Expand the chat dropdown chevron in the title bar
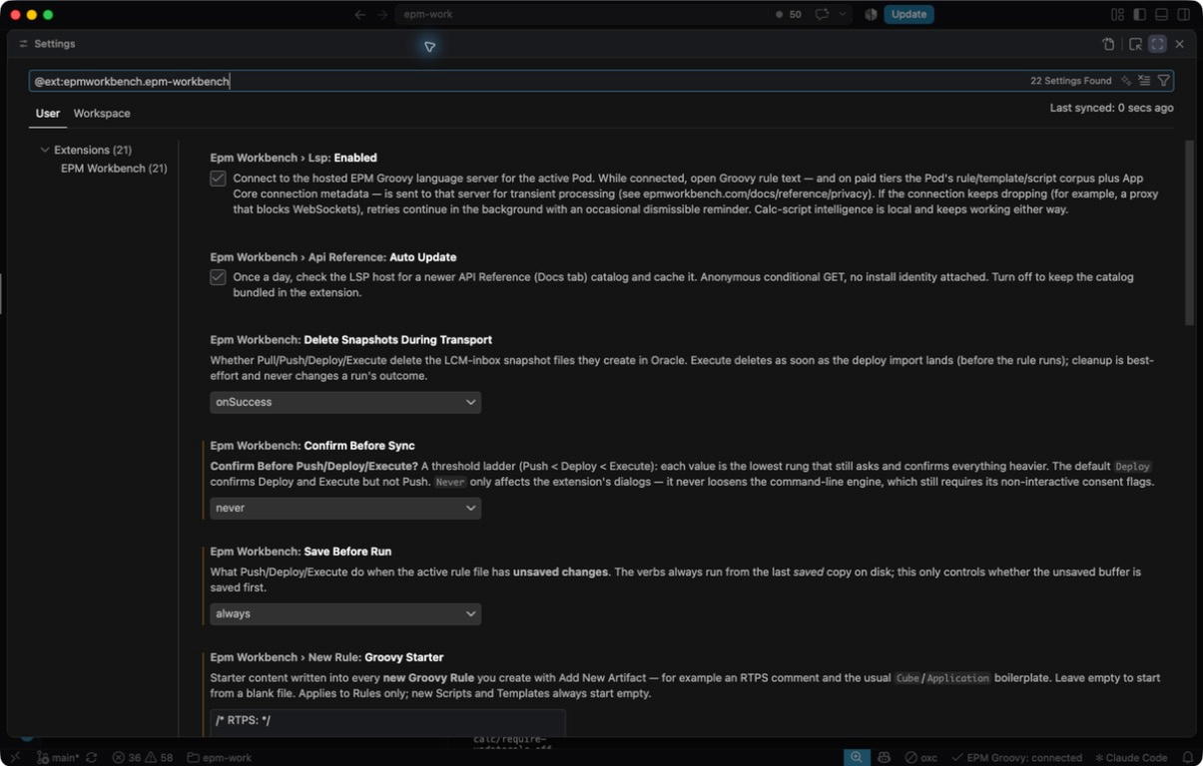This screenshot has width=1203, height=766. [x=843, y=15]
